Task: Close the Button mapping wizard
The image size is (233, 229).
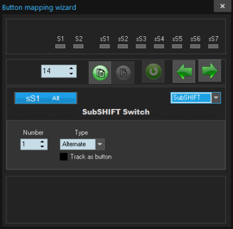Action: click(223, 6)
